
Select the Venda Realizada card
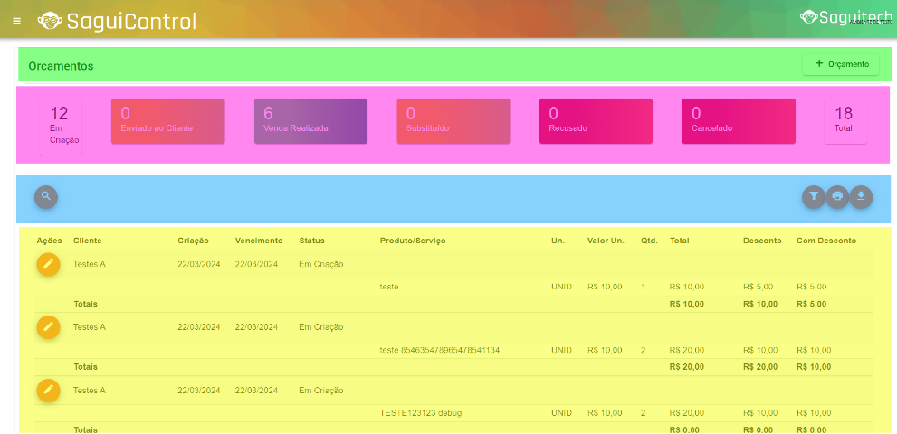tap(310, 121)
